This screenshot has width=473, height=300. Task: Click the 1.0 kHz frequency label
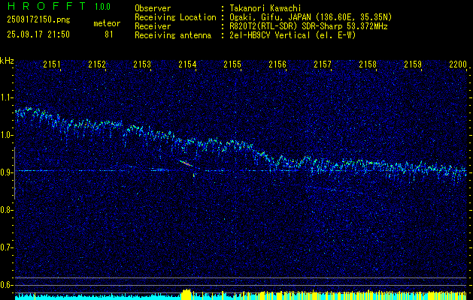[7, 135]
